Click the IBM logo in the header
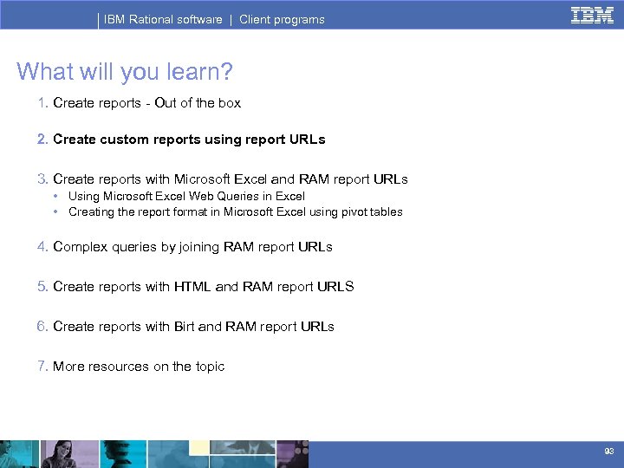This screenshot has width=624, height=468. (x=592, y=15)
